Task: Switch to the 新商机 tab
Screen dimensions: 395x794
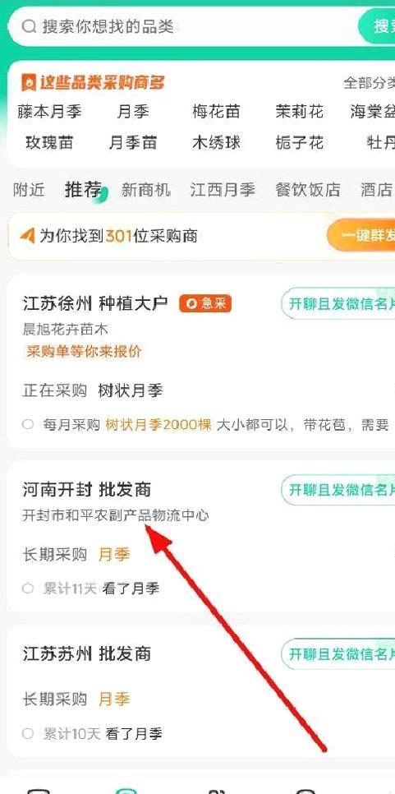Action: pyautogui.click(x=145, y=190)
